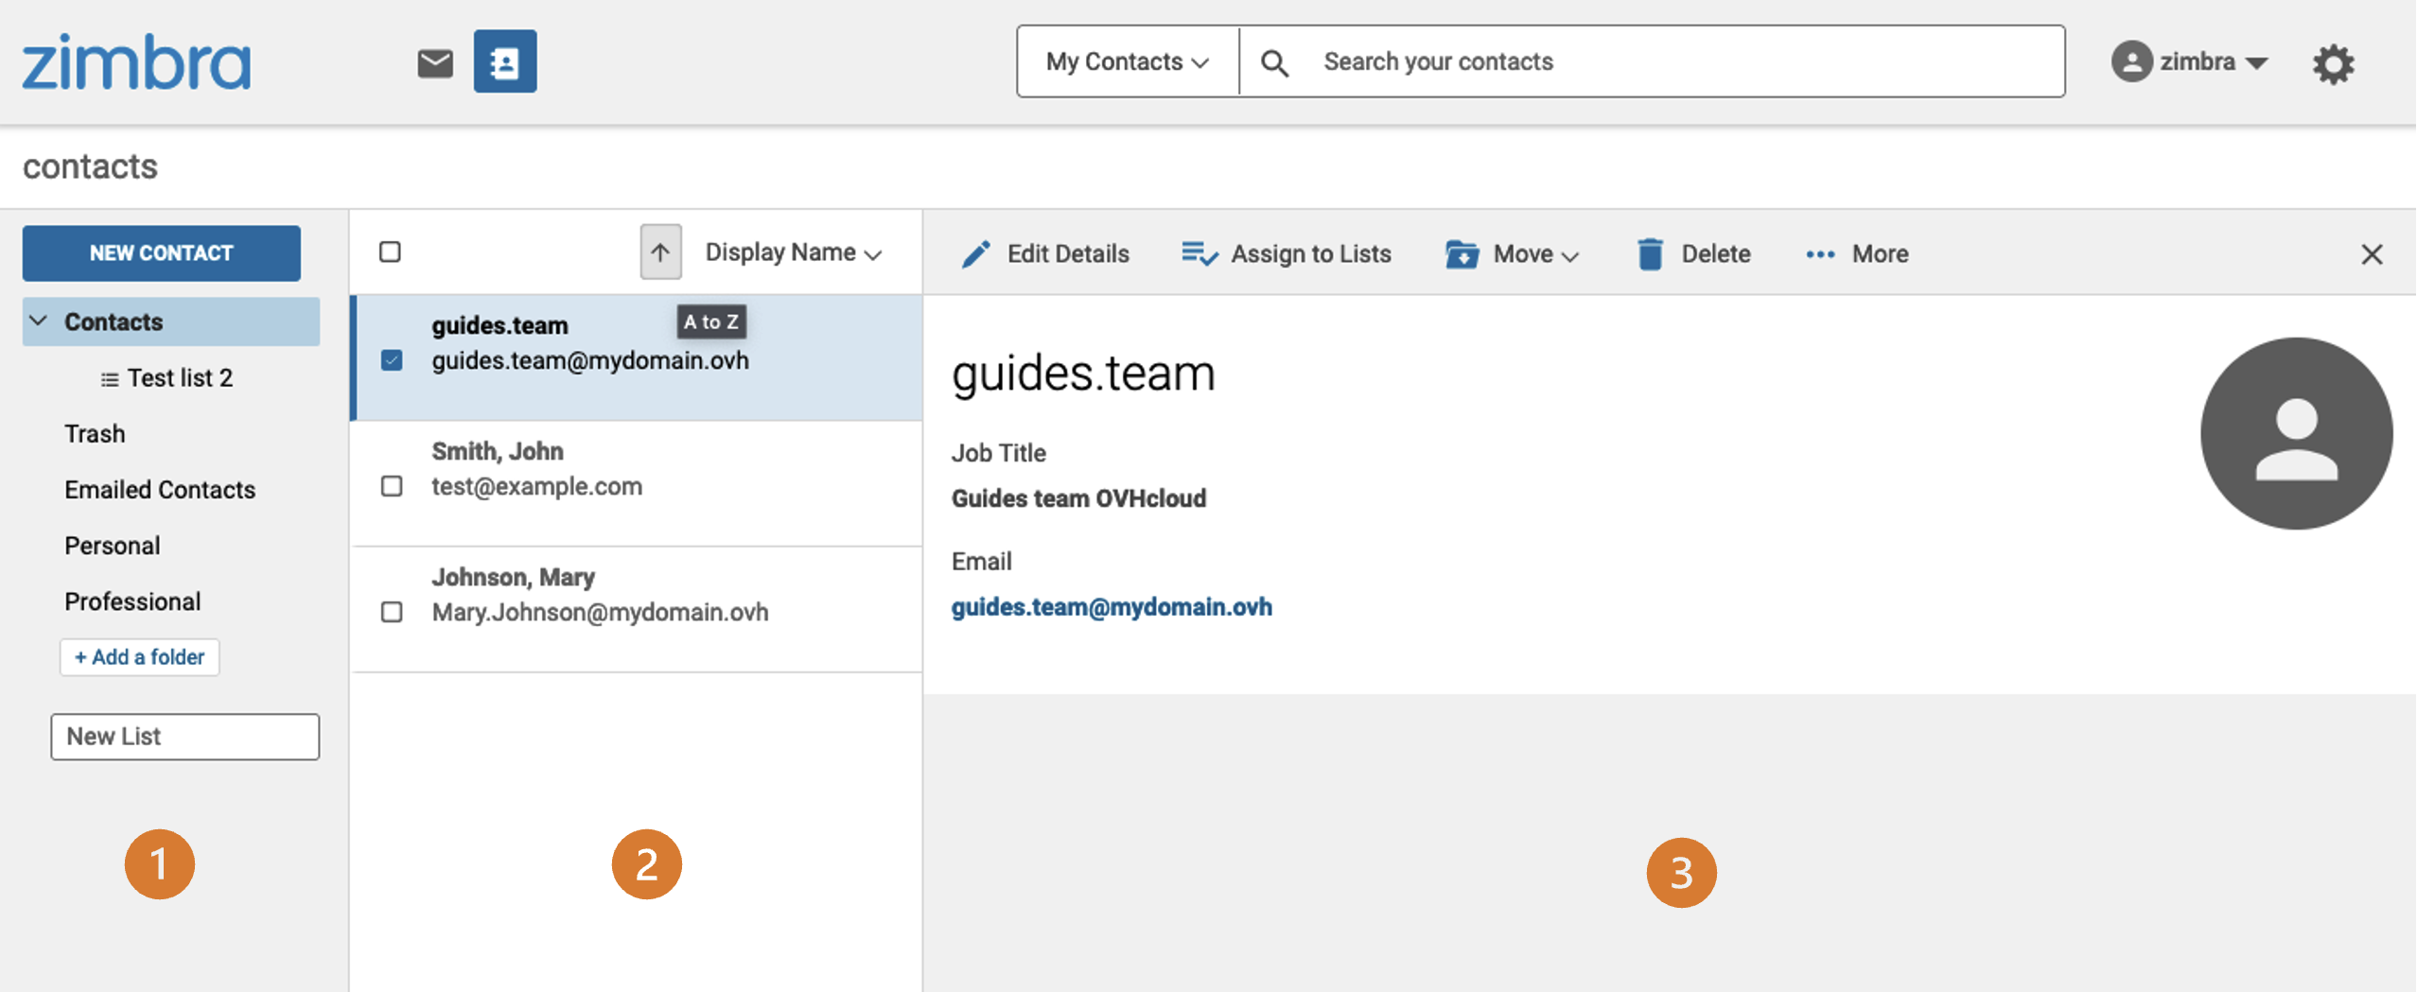Viewport: 2417px width, 992px height.
Task: Open guides.team@mydomain.ovh email link
Action: tap(1111, 607)
